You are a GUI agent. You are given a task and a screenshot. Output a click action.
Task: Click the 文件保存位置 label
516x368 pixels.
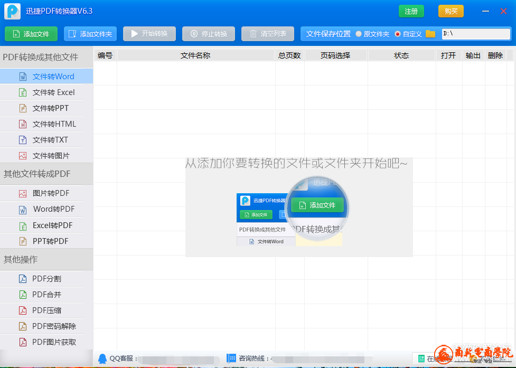click(x=329, y=34)
